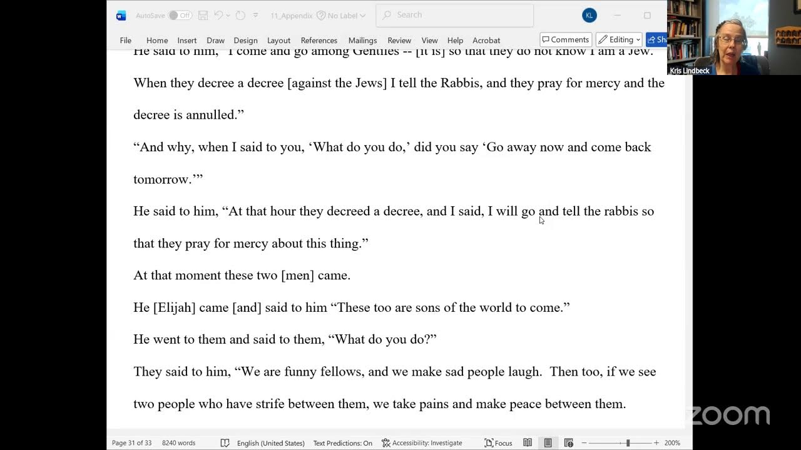This screenshot has height=450, width=801.
Task: Click English (United States) language indicator
Action: click(x=271, y=442)
